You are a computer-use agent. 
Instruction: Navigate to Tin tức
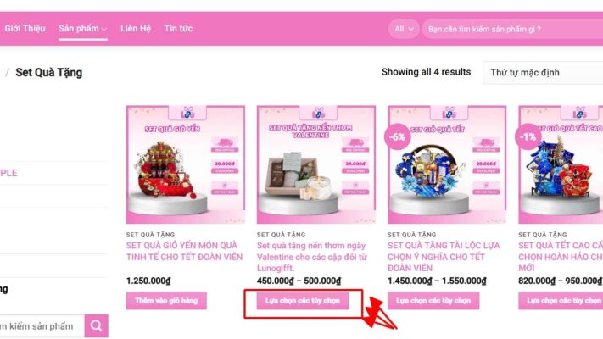tap(178, 29)
